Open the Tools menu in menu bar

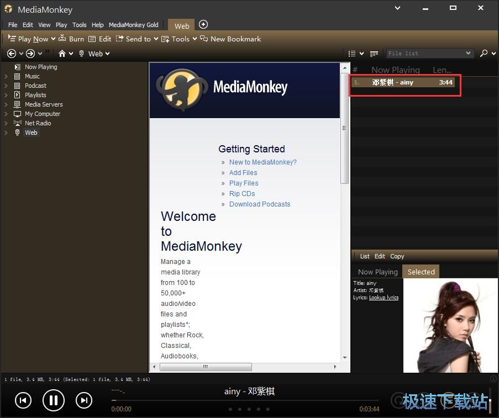point(80,25)
